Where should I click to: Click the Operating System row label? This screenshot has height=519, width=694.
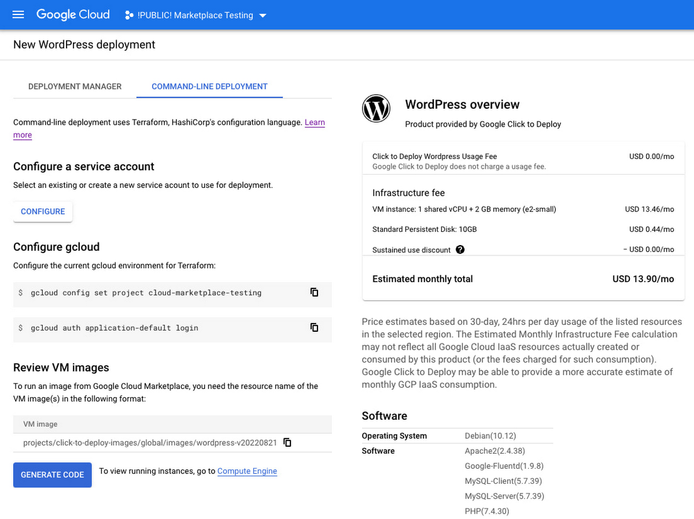coord(394,436)
